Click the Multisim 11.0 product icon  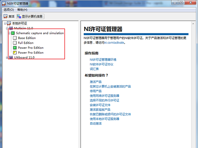pos(11,28)
